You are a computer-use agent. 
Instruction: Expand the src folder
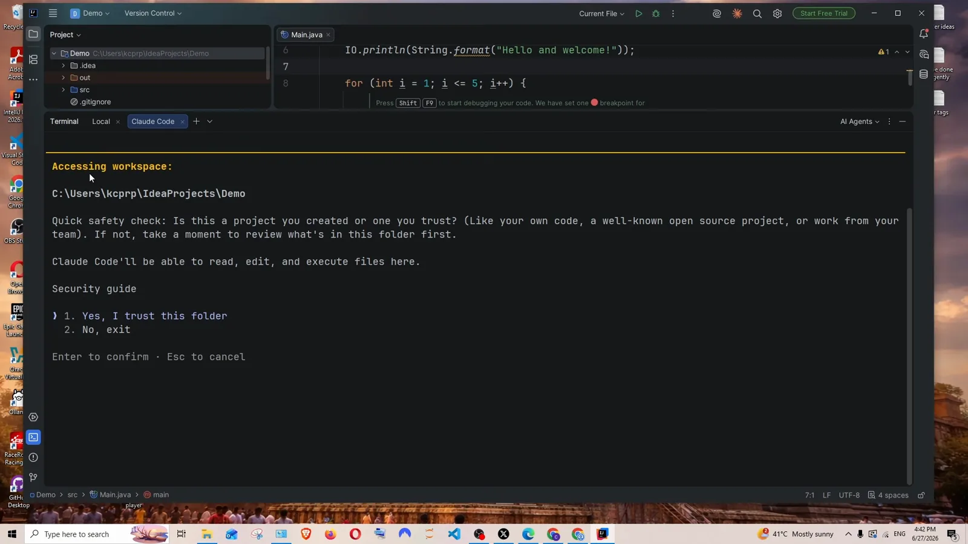click(64, 90)
